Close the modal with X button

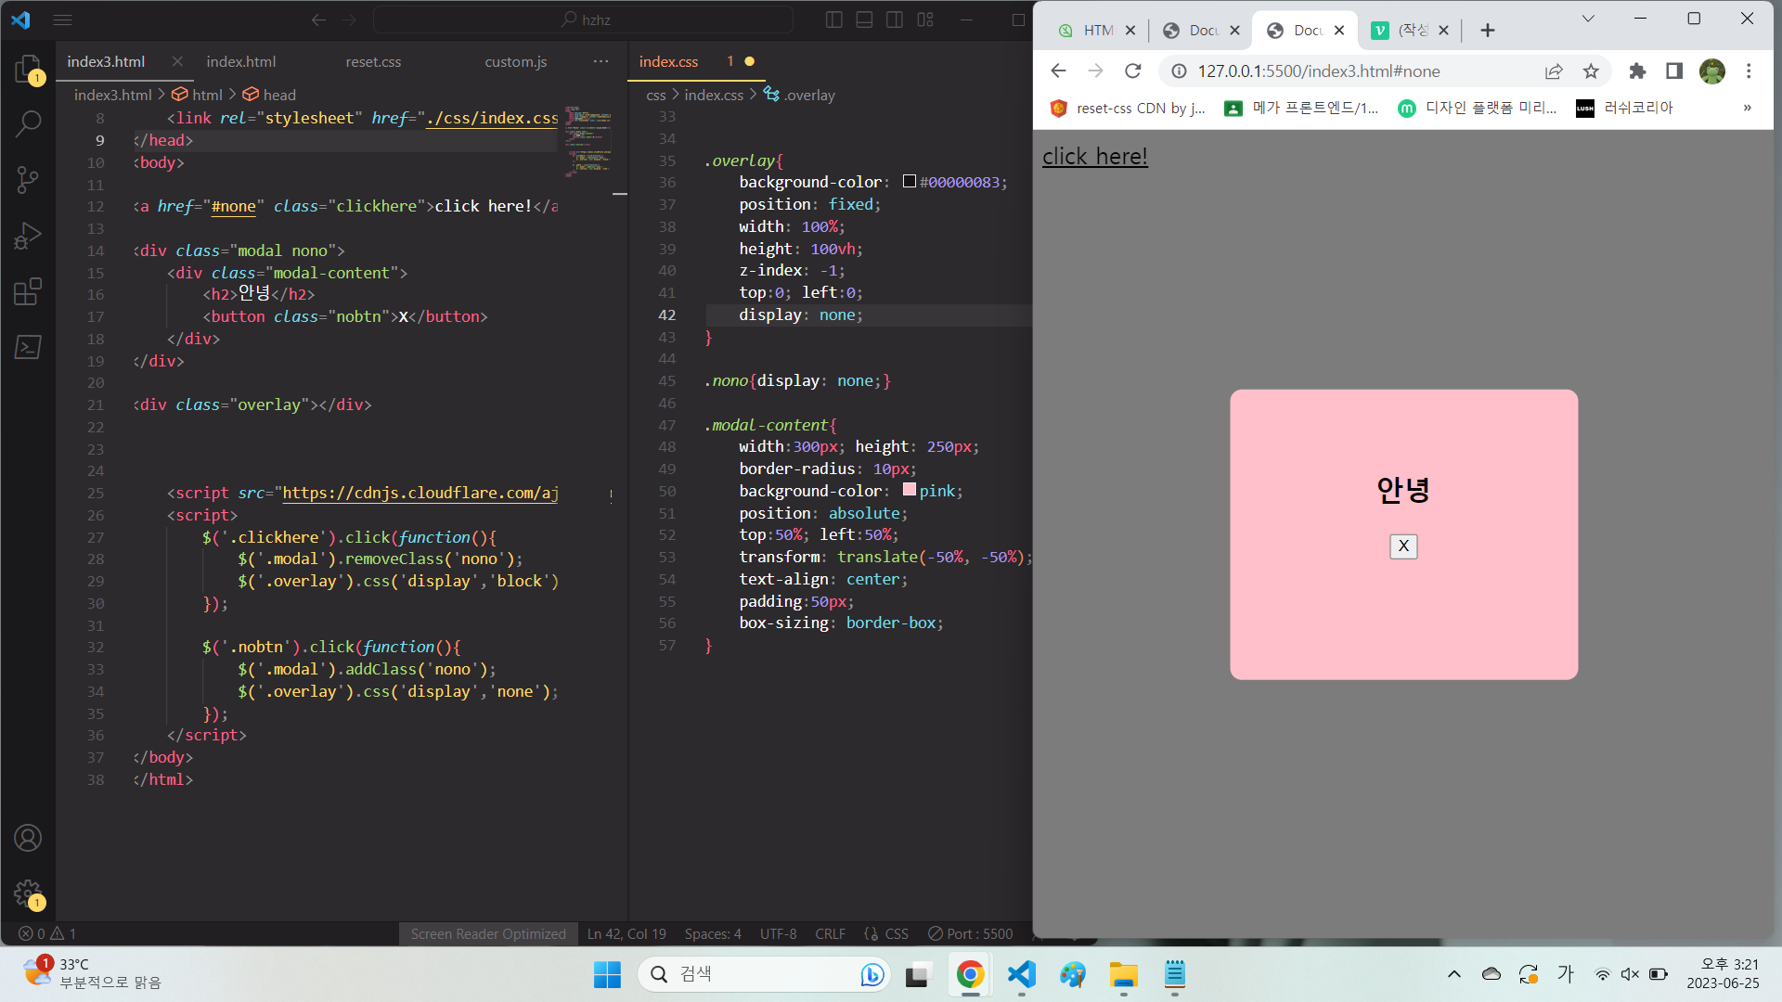1403,546
